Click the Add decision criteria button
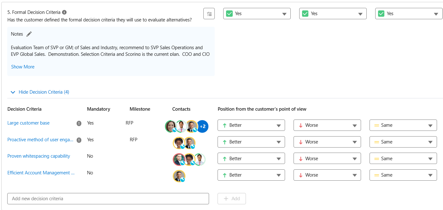443x210 pixels. [232, 199]
